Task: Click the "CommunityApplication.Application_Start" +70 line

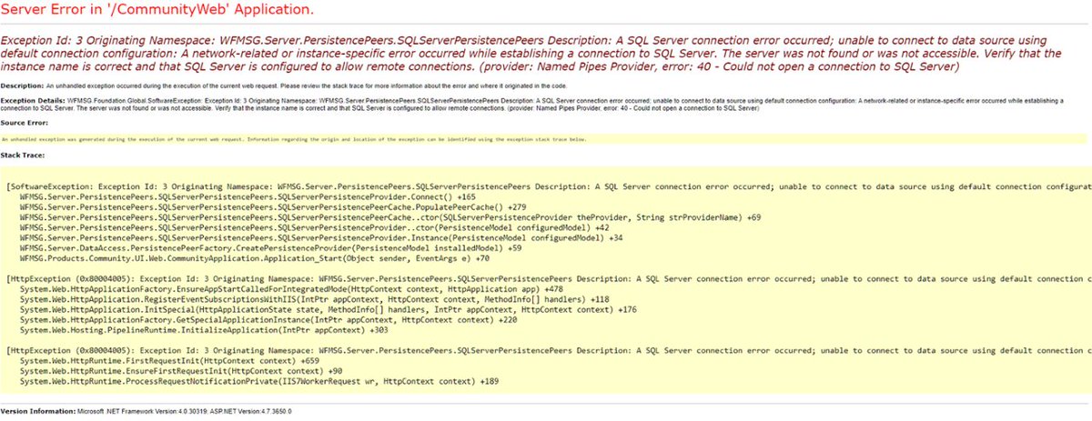Action: (x=254, y=258)
